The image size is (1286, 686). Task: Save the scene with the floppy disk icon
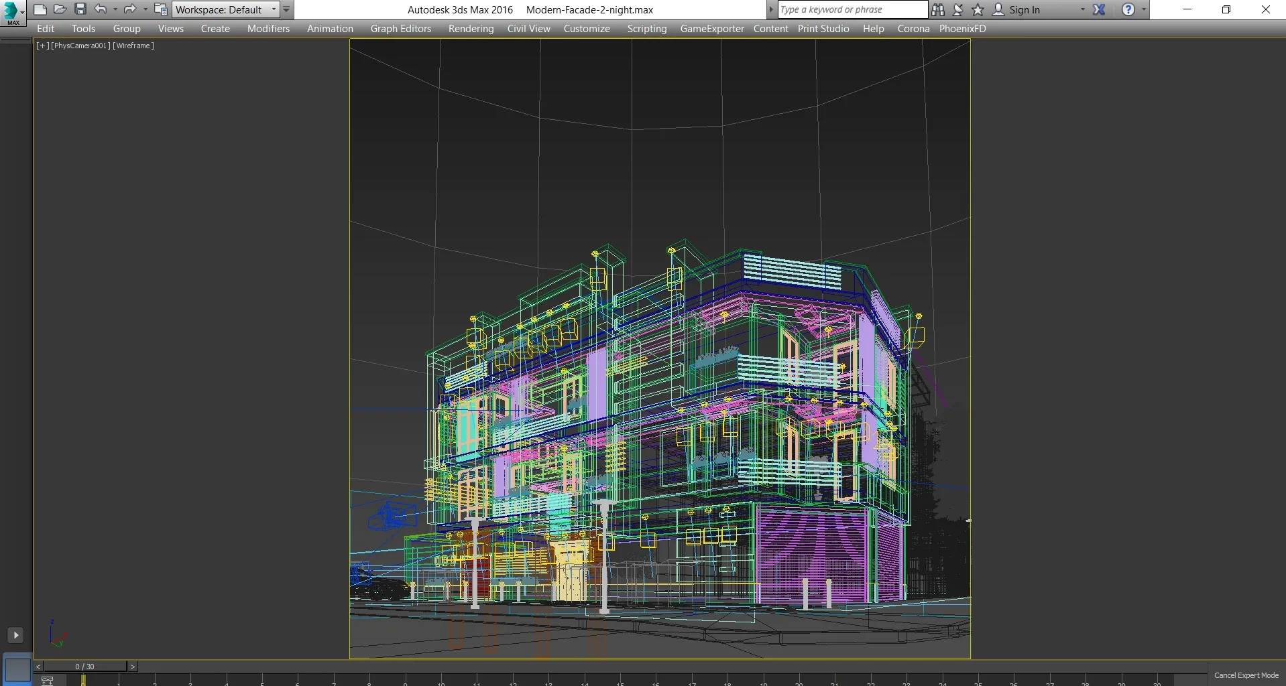pos(80,9)
